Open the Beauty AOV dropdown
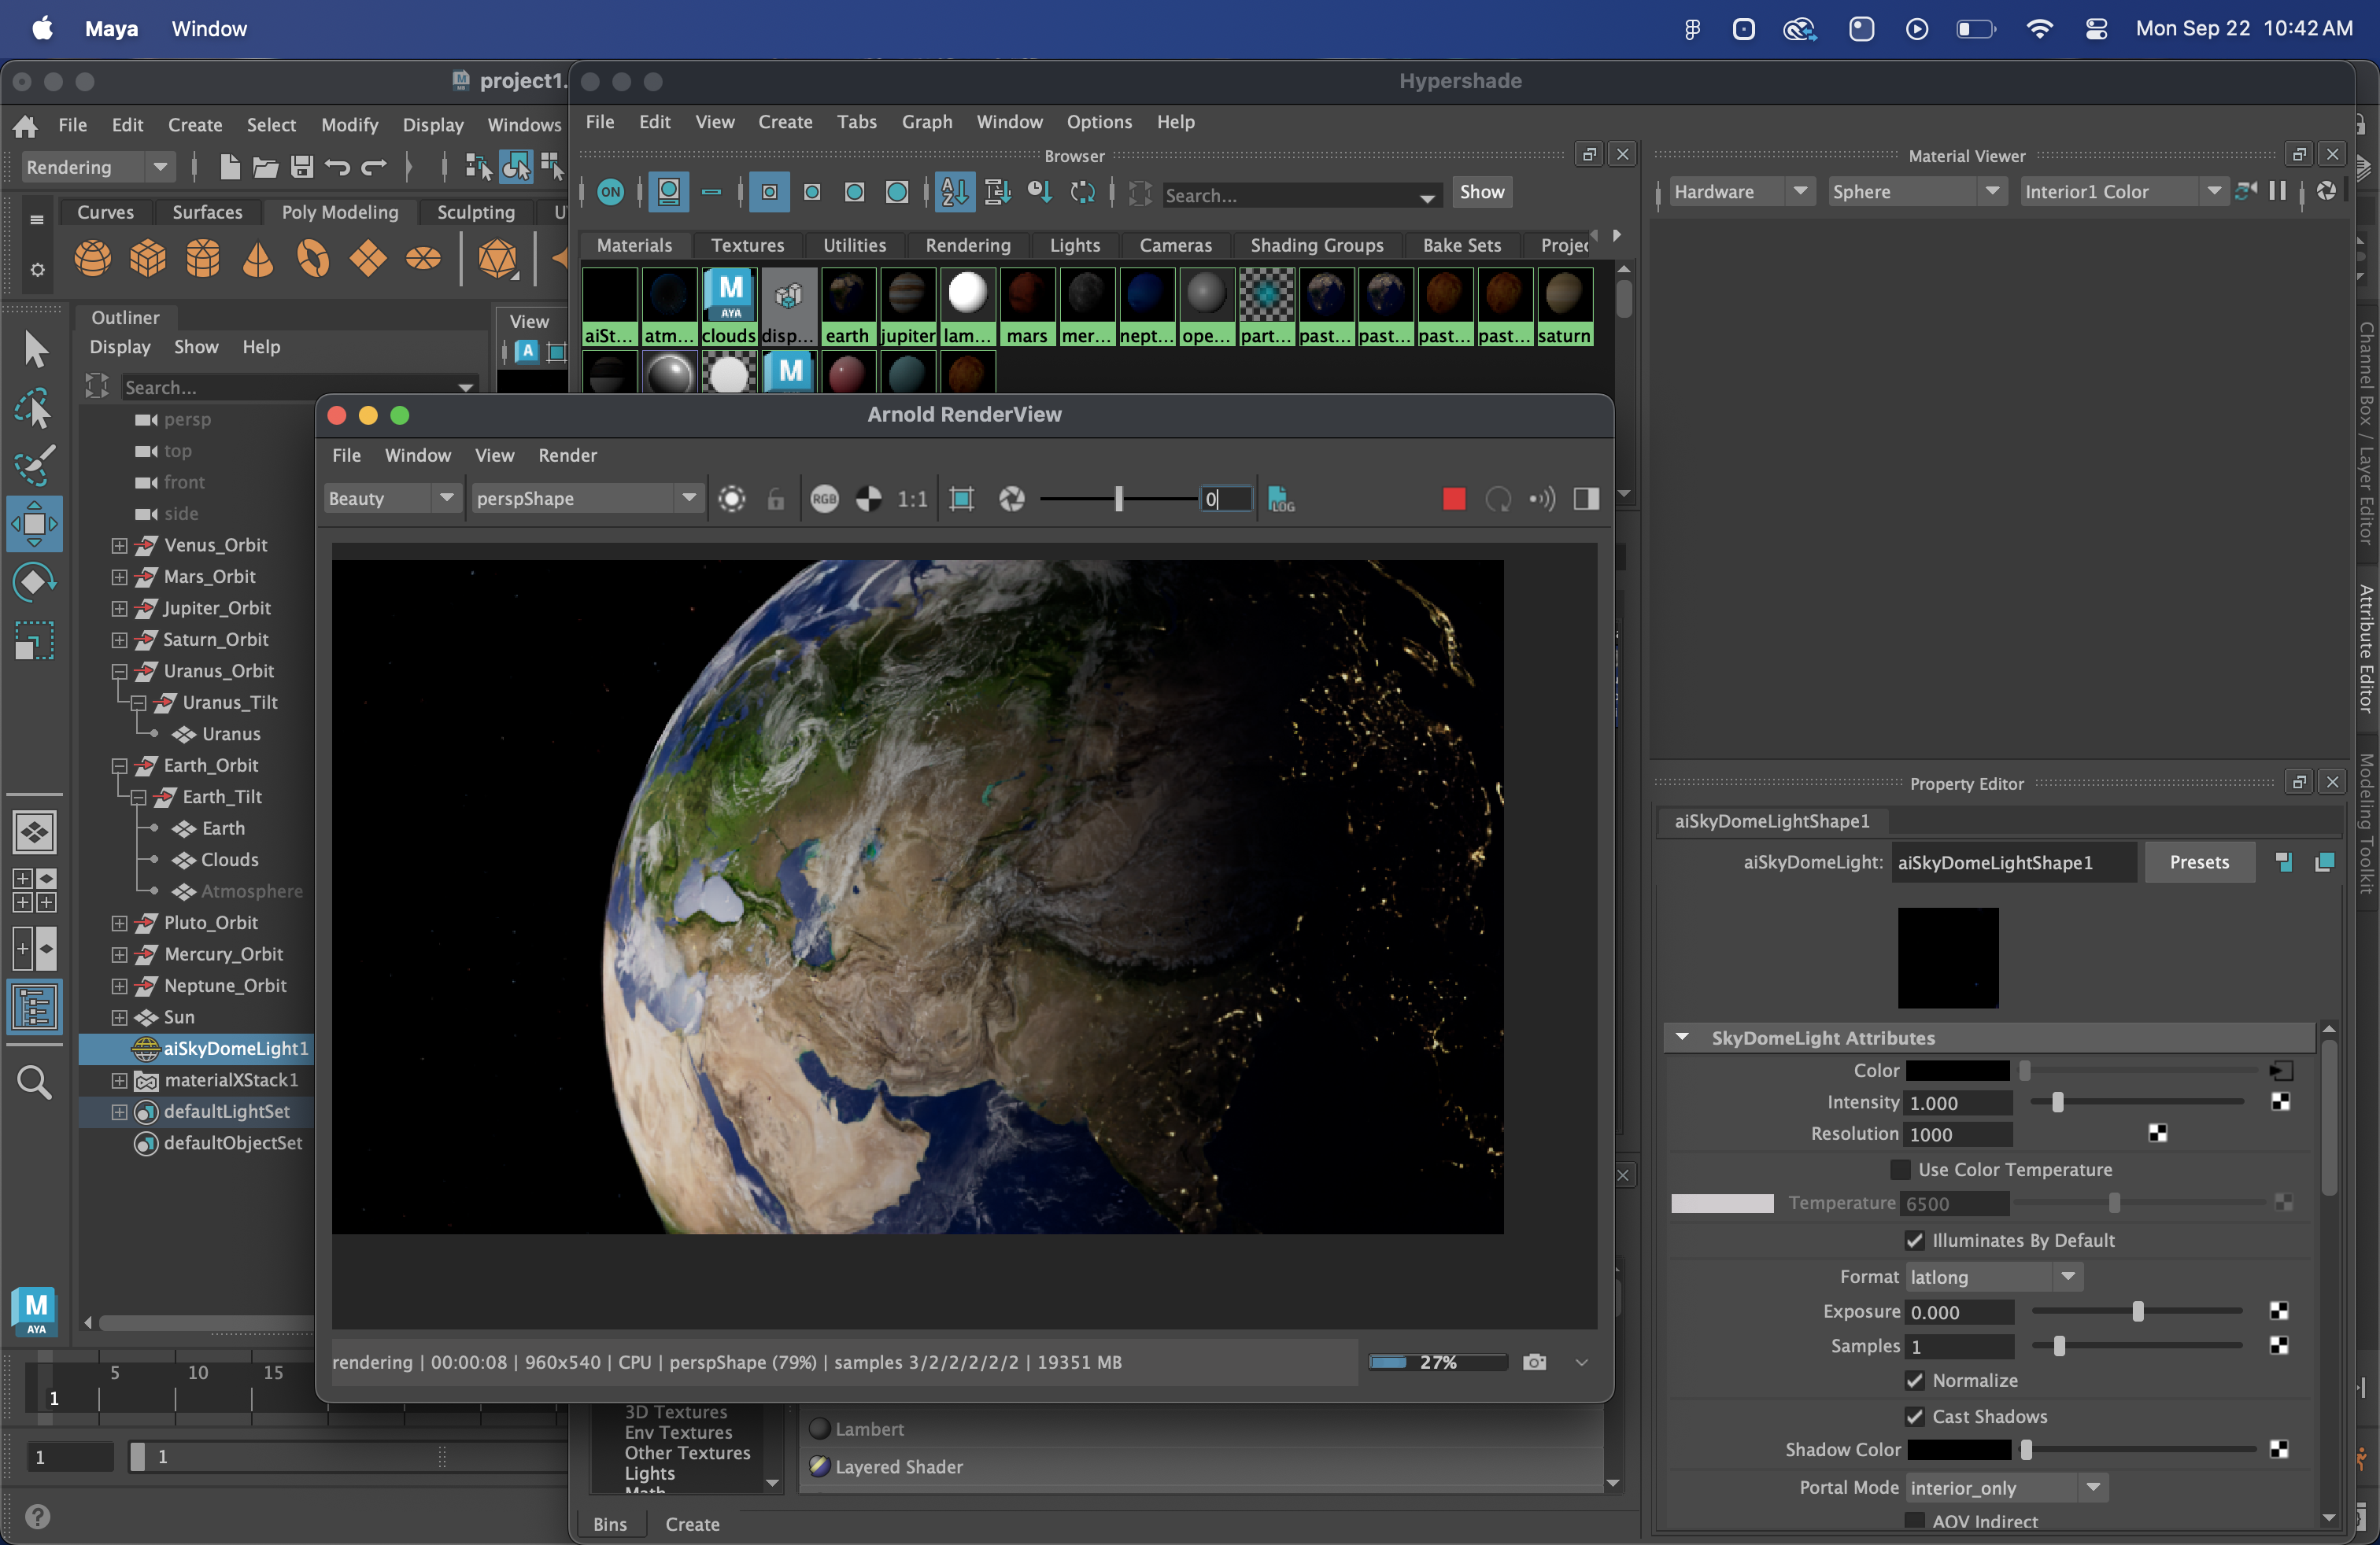2380x1545 pixels. click(390, 499)
